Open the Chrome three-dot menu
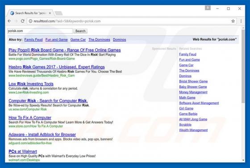The image size is (250, 168). point(241,21)
